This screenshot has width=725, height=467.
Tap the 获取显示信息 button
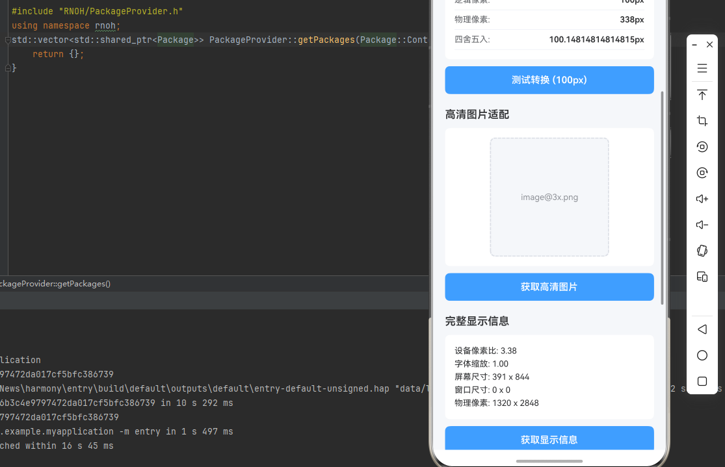point(549,438)
